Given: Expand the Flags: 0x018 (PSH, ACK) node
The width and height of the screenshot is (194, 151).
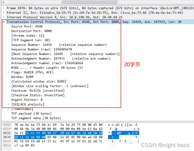Looking at the screenshot, I should coord(8,72).
